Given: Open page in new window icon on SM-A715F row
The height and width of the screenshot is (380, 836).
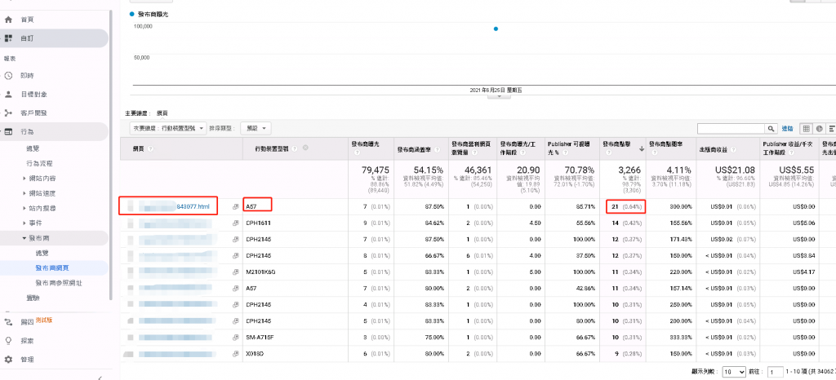Looking at the screenshot, I should (x=236, y=338).
